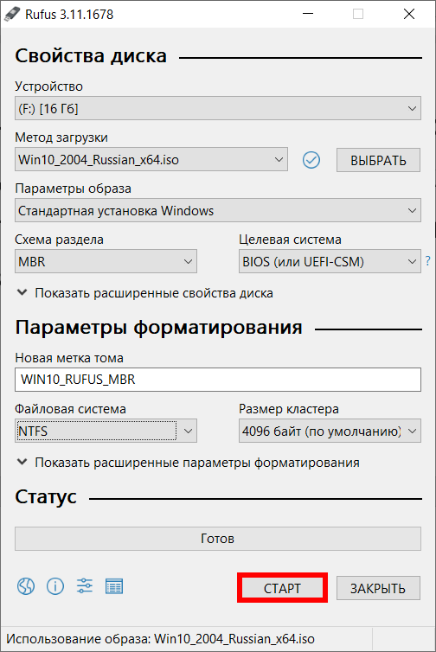Click the Готов status progress bar
The width and height of the screenshot is (436, 652).
218,539
